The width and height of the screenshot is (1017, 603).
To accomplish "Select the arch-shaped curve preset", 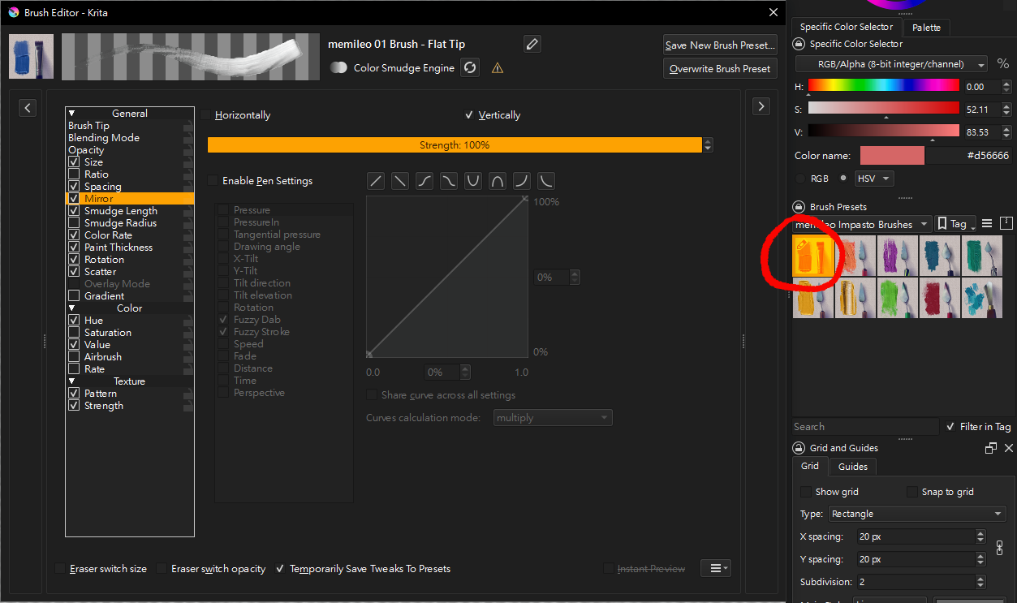I will point(498,181).
